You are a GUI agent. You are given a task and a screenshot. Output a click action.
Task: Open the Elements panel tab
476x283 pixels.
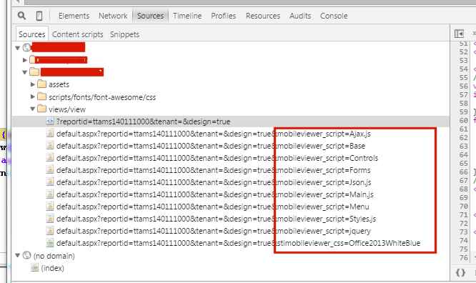[74, 16]
